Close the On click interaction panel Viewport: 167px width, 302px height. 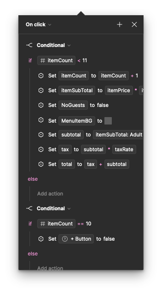(x=134, y=24)
